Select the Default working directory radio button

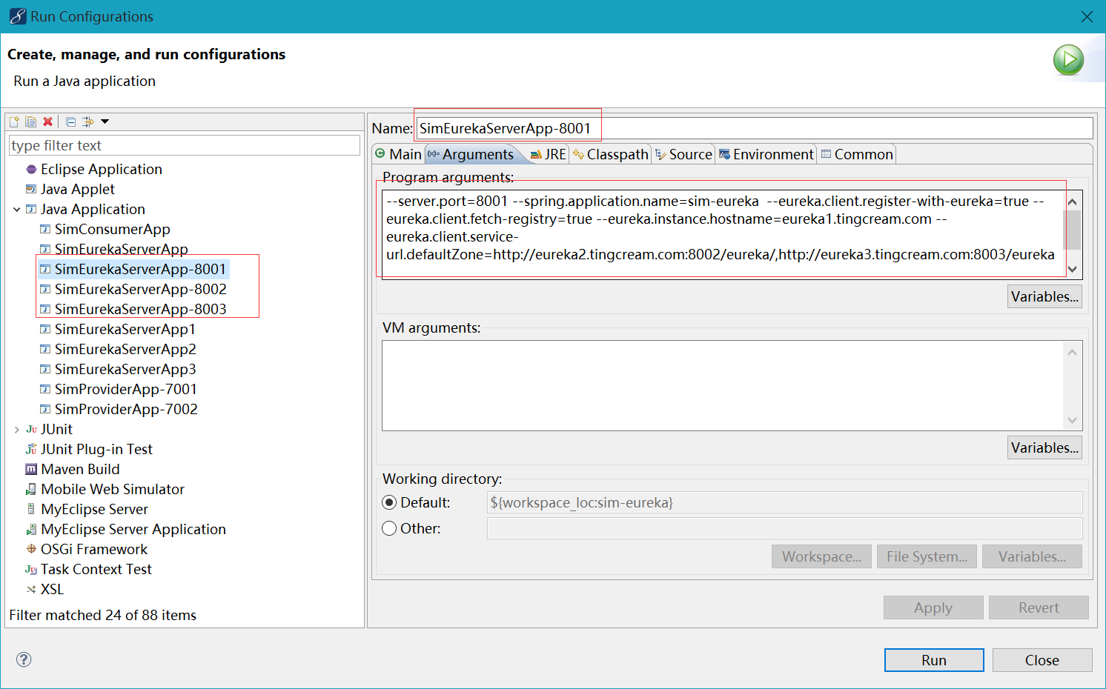pos(389,502)
